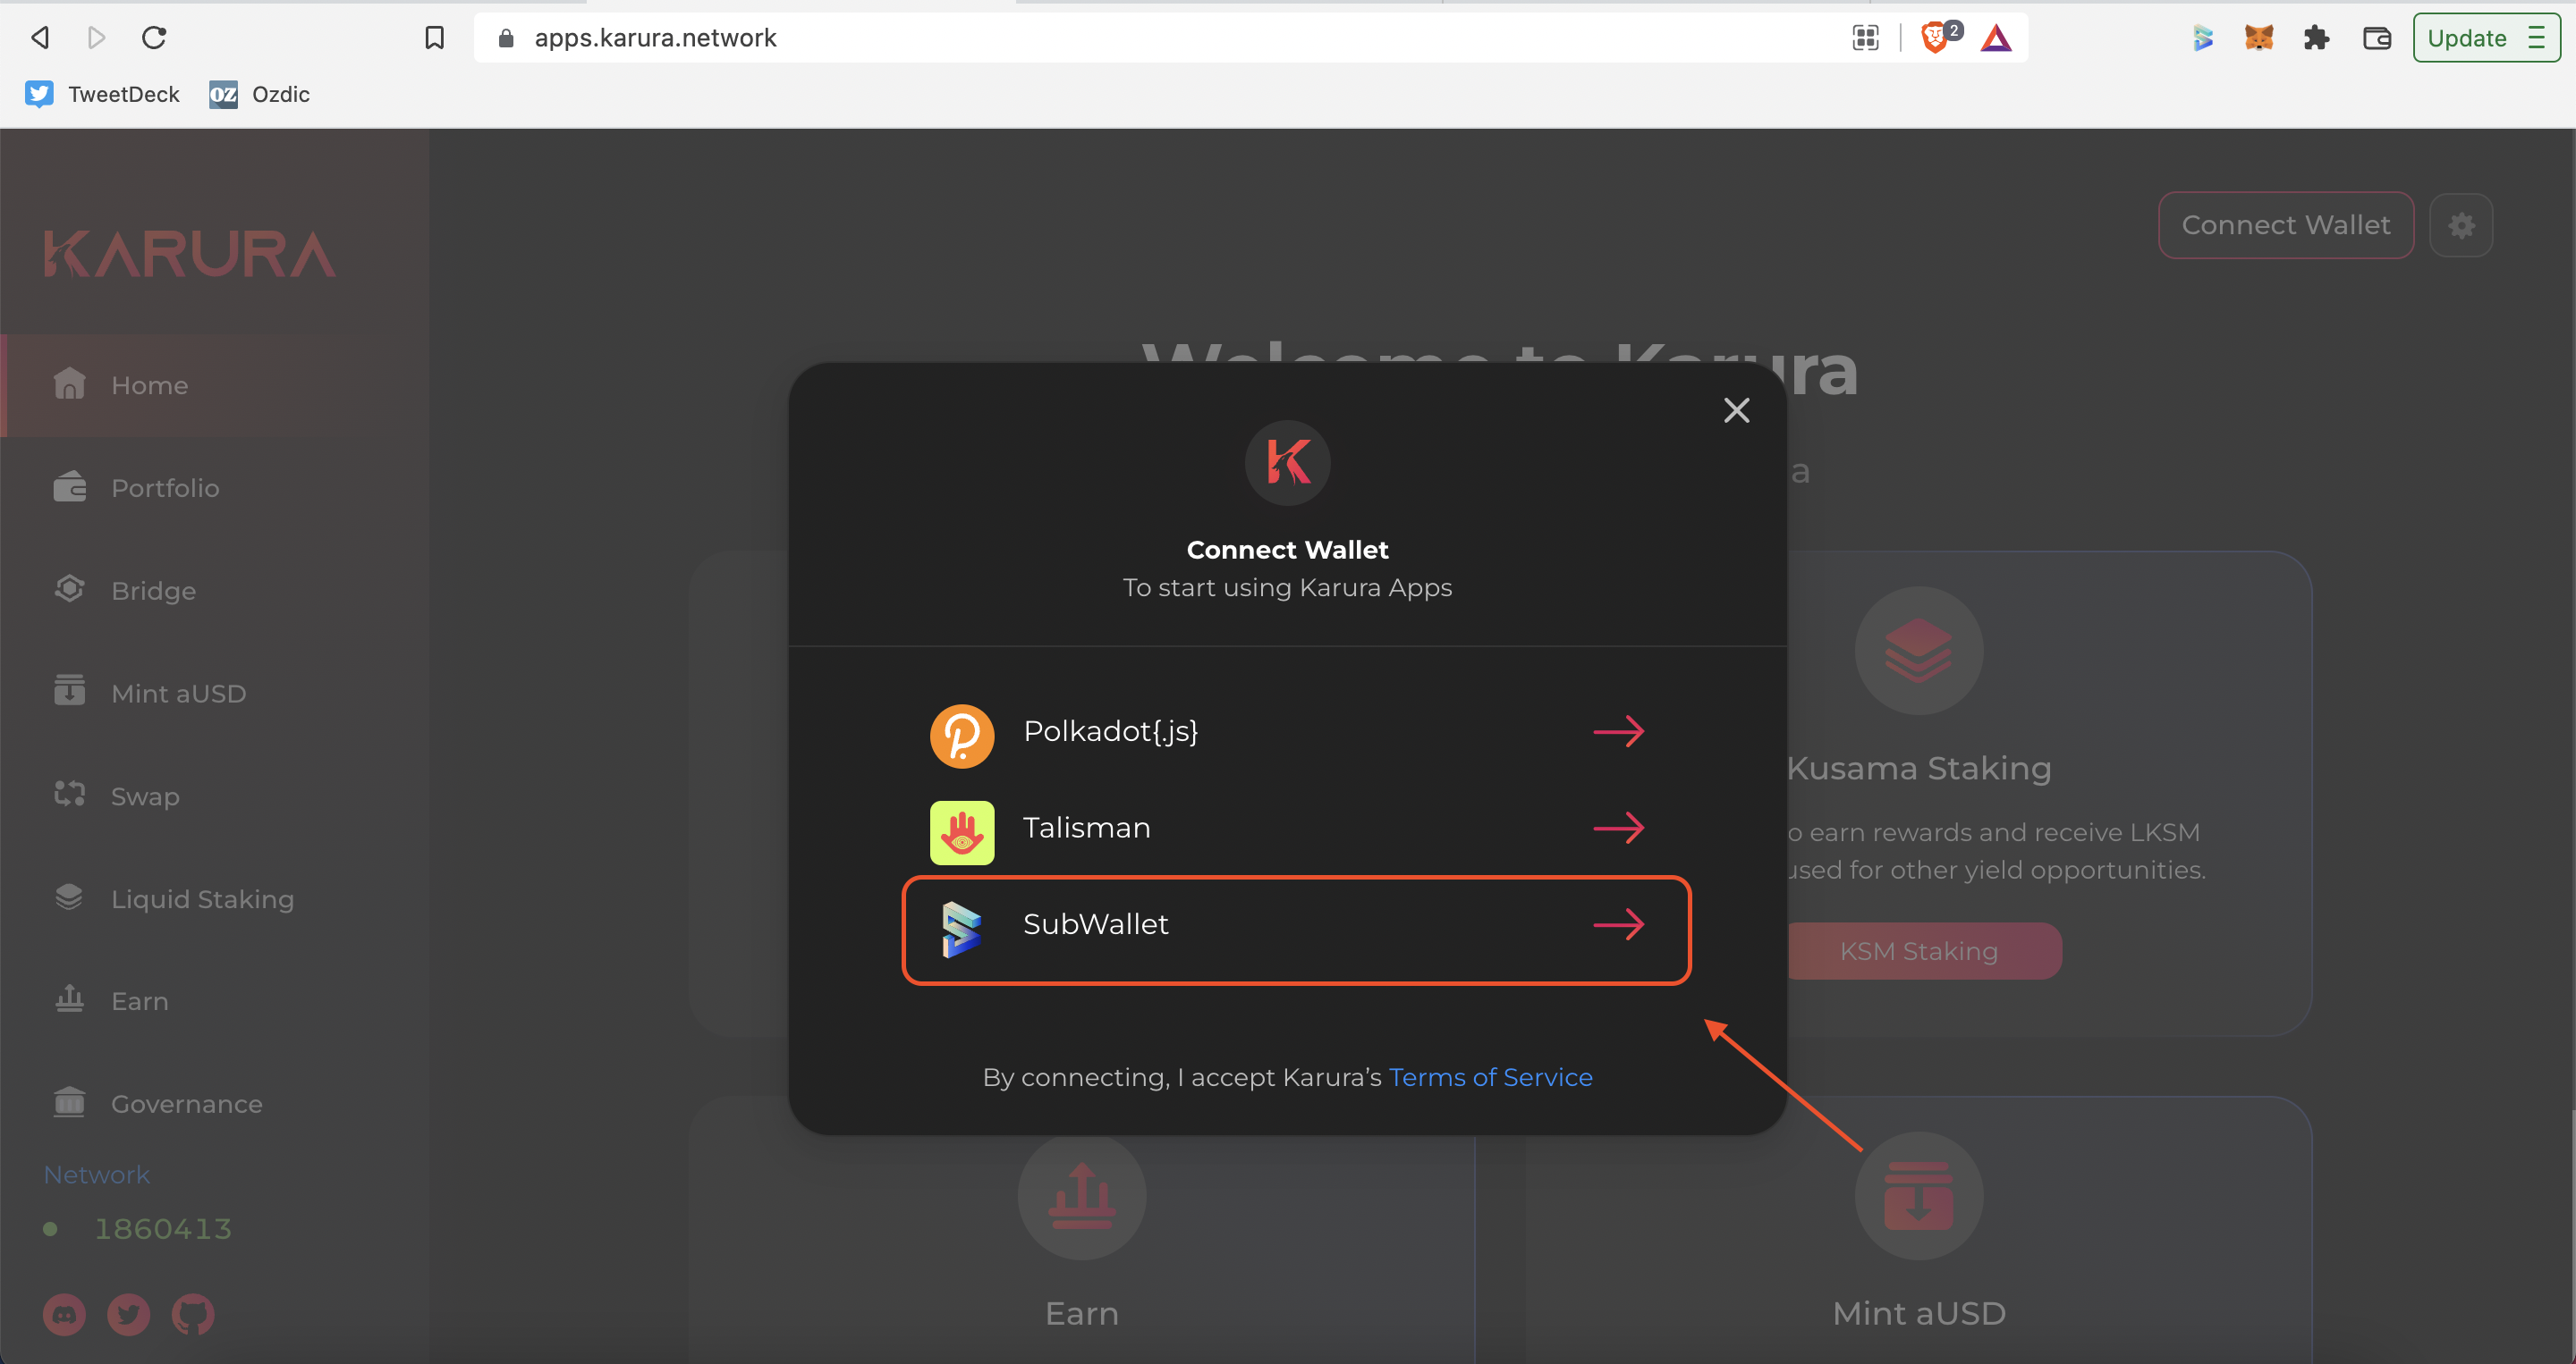The height and width of the screenshot is (1364, 2576).
Task: Open the GitHub link icon
Action: click(193, 1314)
